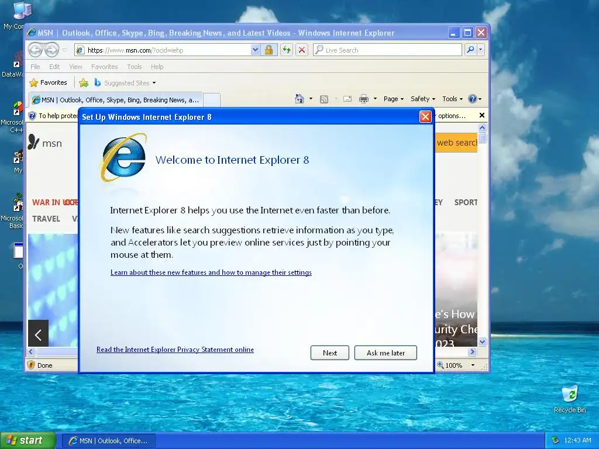Image resolution: width=599 pixels, height=449 pixels.
Task: Click the Read Mail envelope icon
Action: point(347,99)
